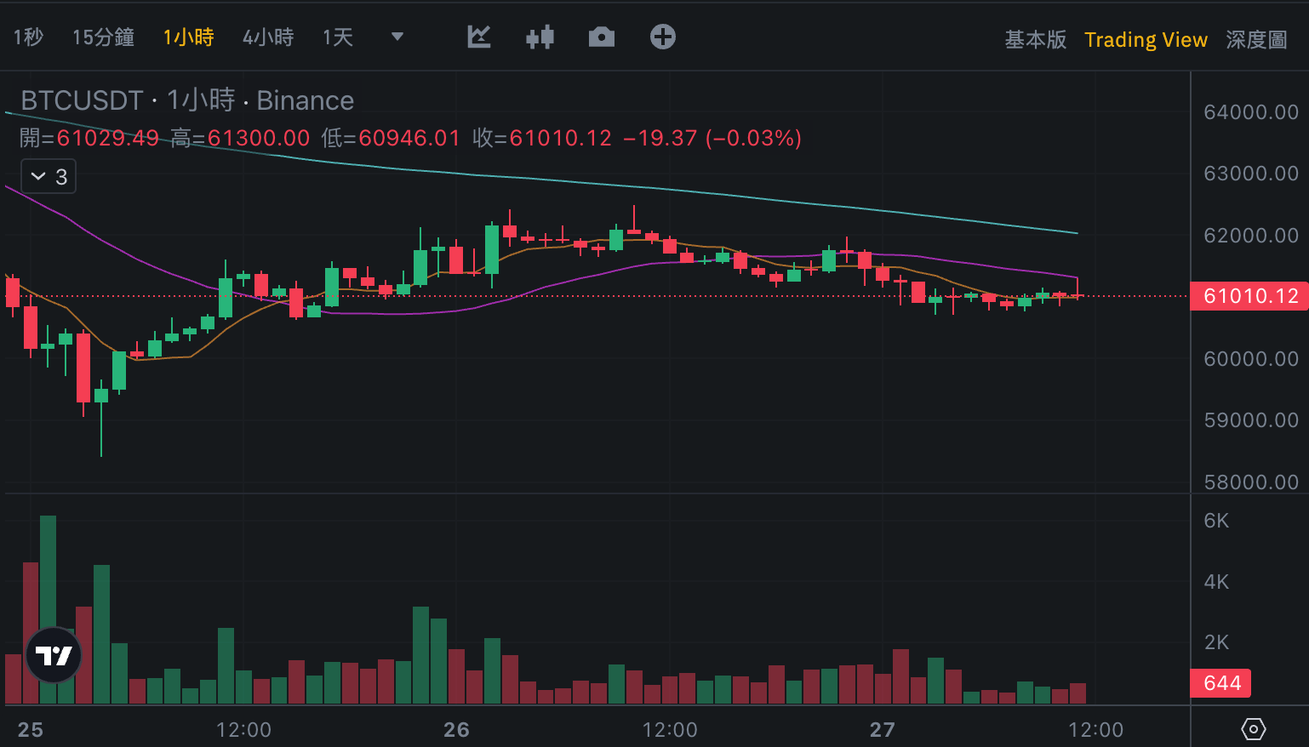Select the 1小時 interval
The image size is (1309, 747).
point(188,37)
